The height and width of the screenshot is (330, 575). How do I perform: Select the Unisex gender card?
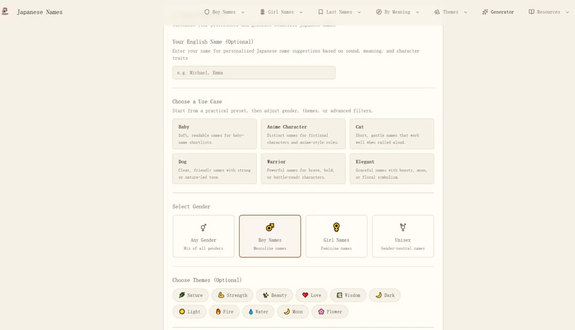402,236
